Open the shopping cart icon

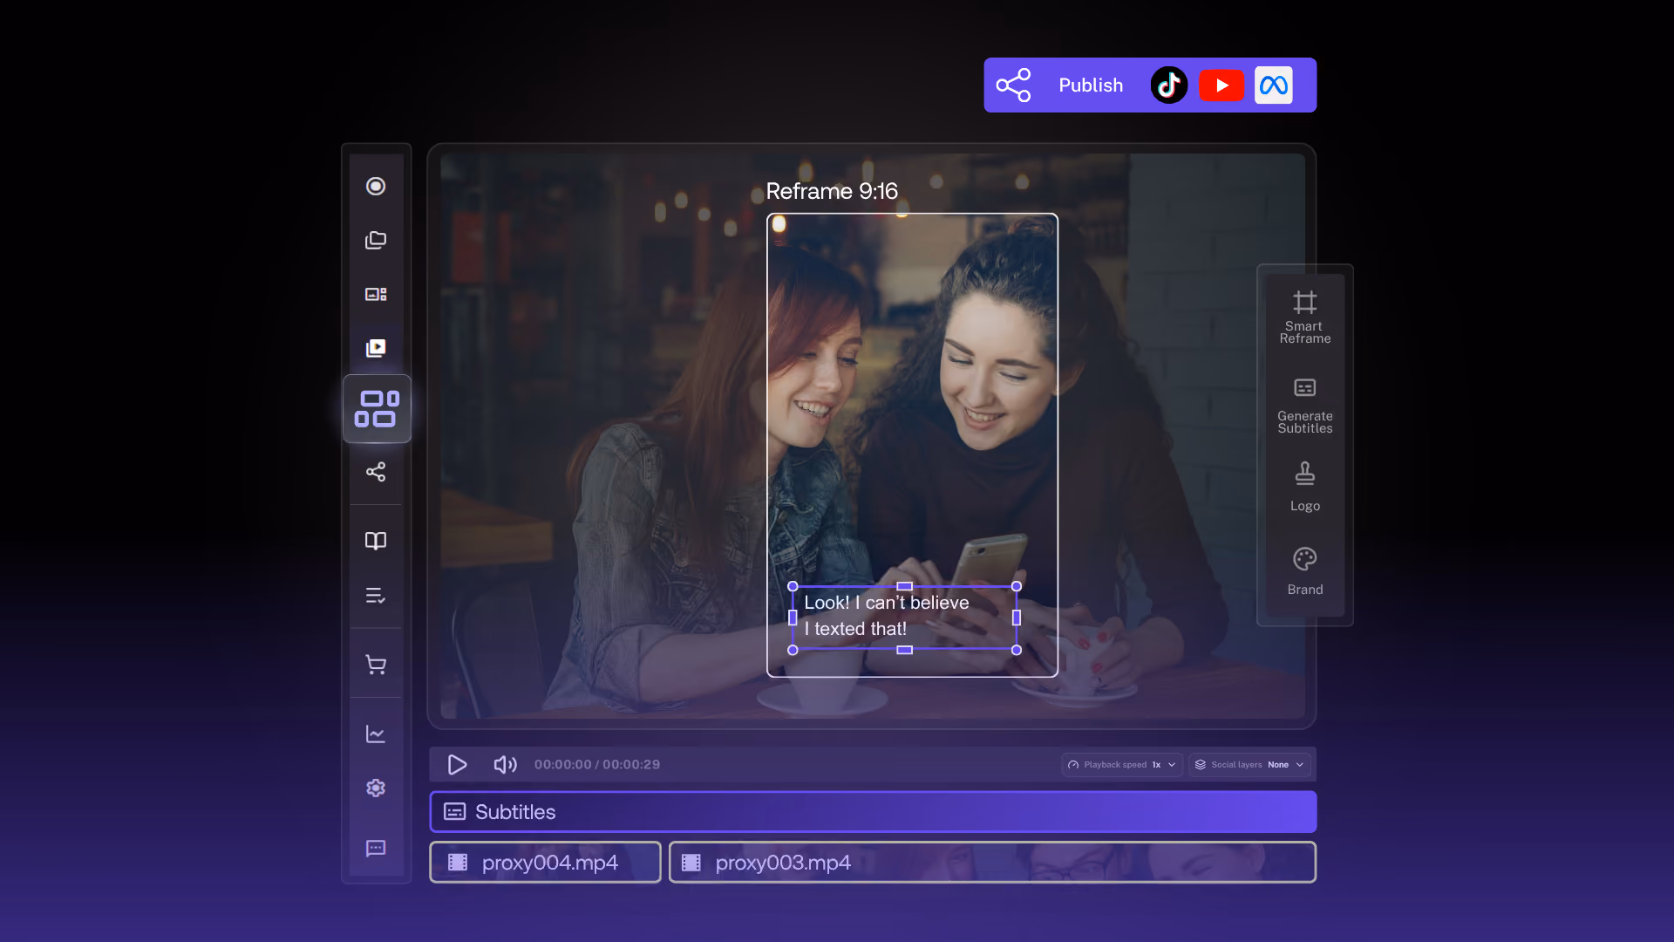376,665
